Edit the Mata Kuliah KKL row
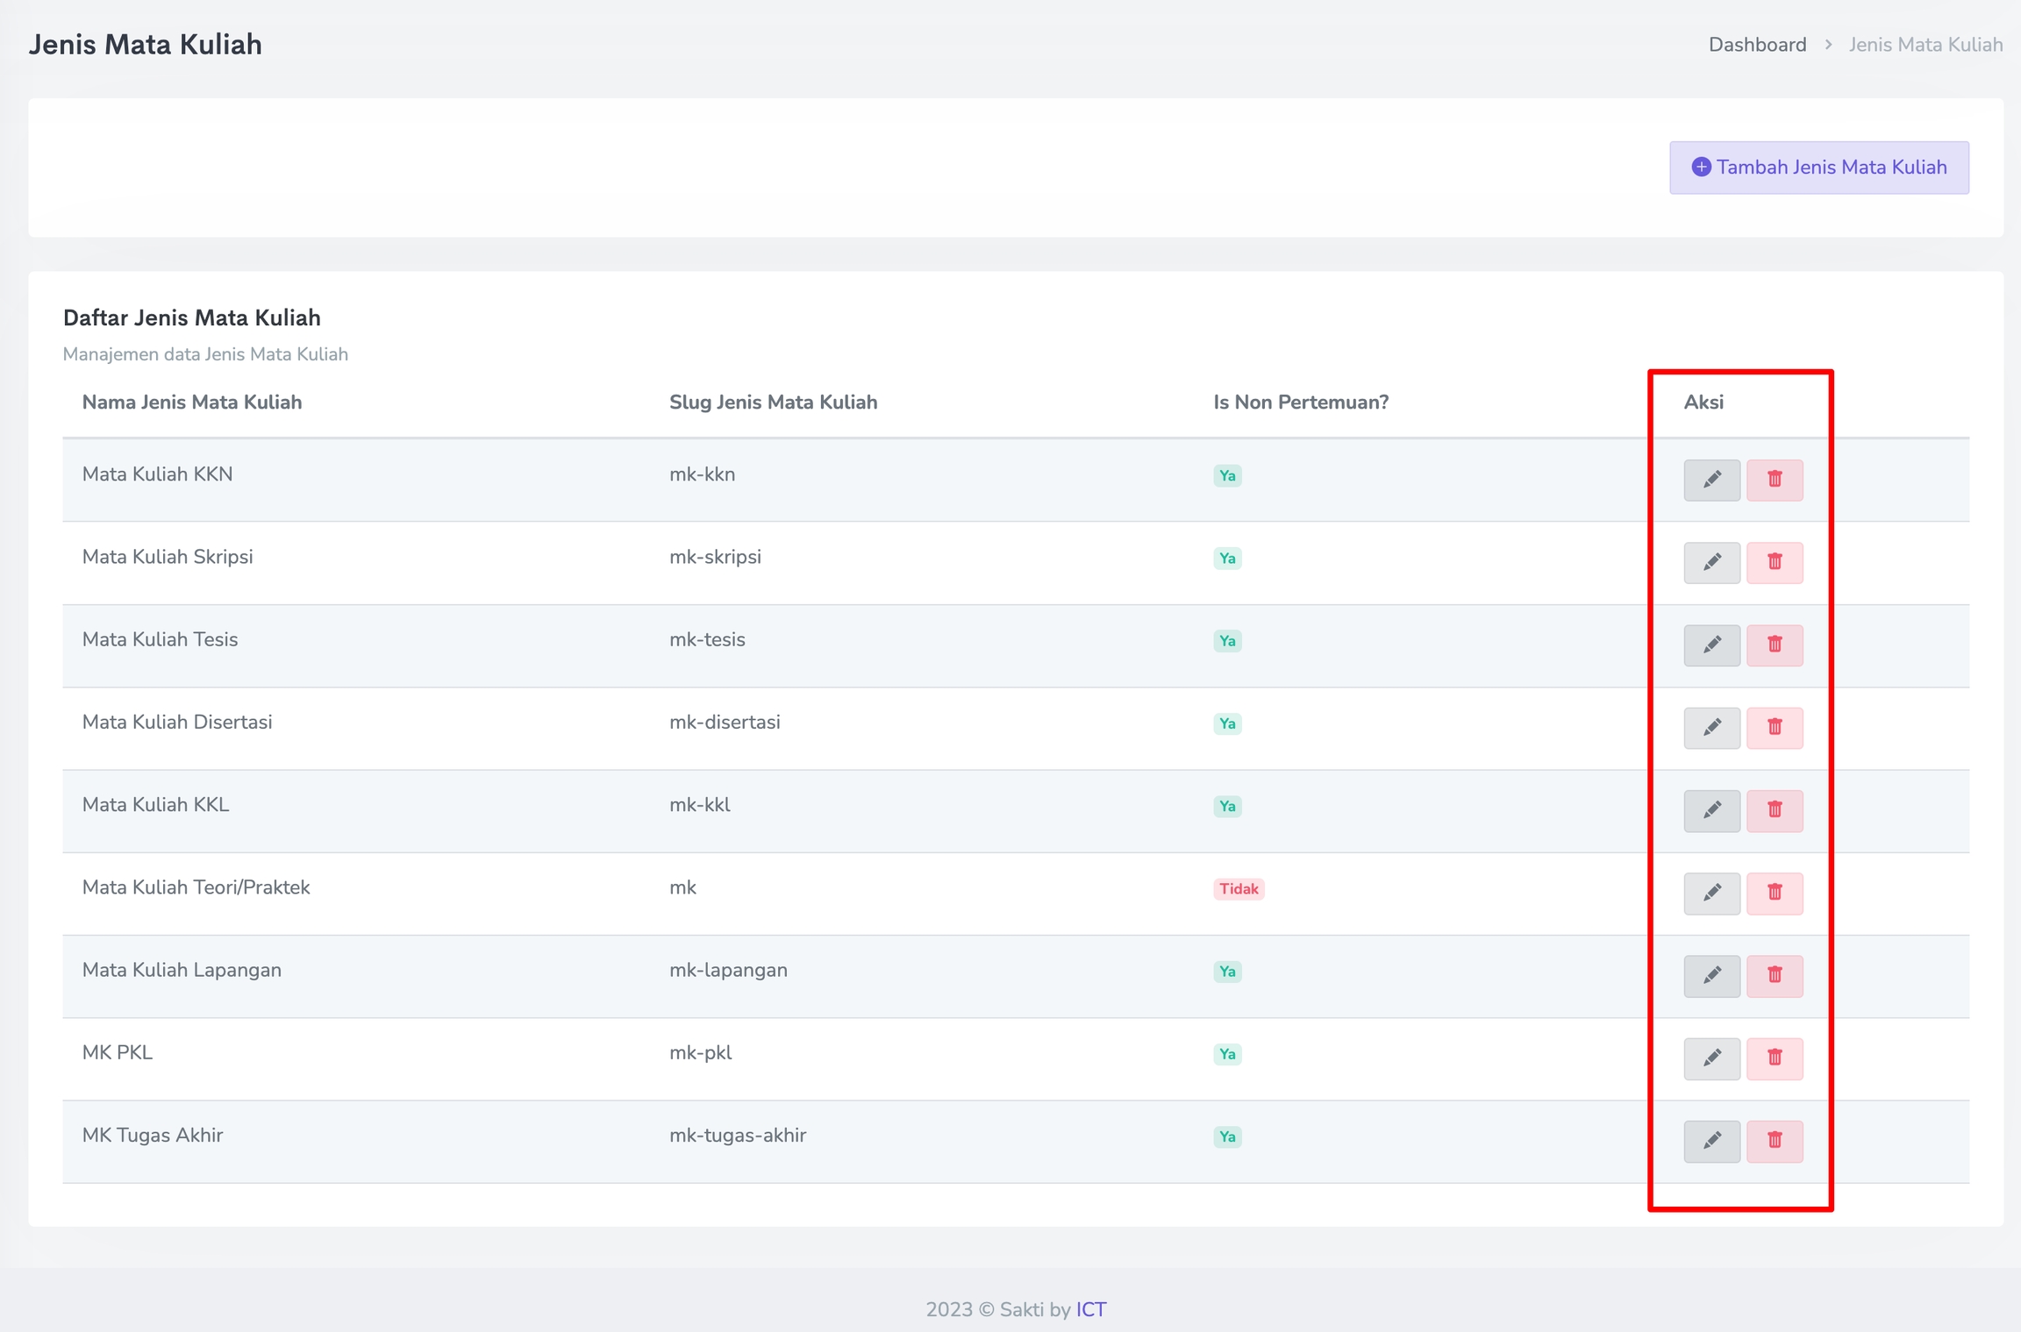Screen dimensions: 2021x1332 click(x=1711, y=810)
